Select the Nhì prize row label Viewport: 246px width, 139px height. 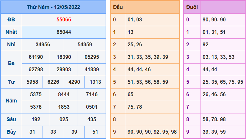[x=11, y=45]
